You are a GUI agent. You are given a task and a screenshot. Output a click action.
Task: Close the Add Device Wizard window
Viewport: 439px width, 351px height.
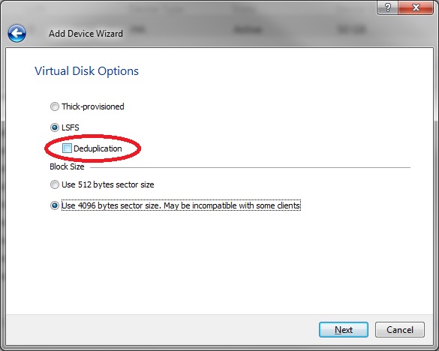click(x=416, y=7)
